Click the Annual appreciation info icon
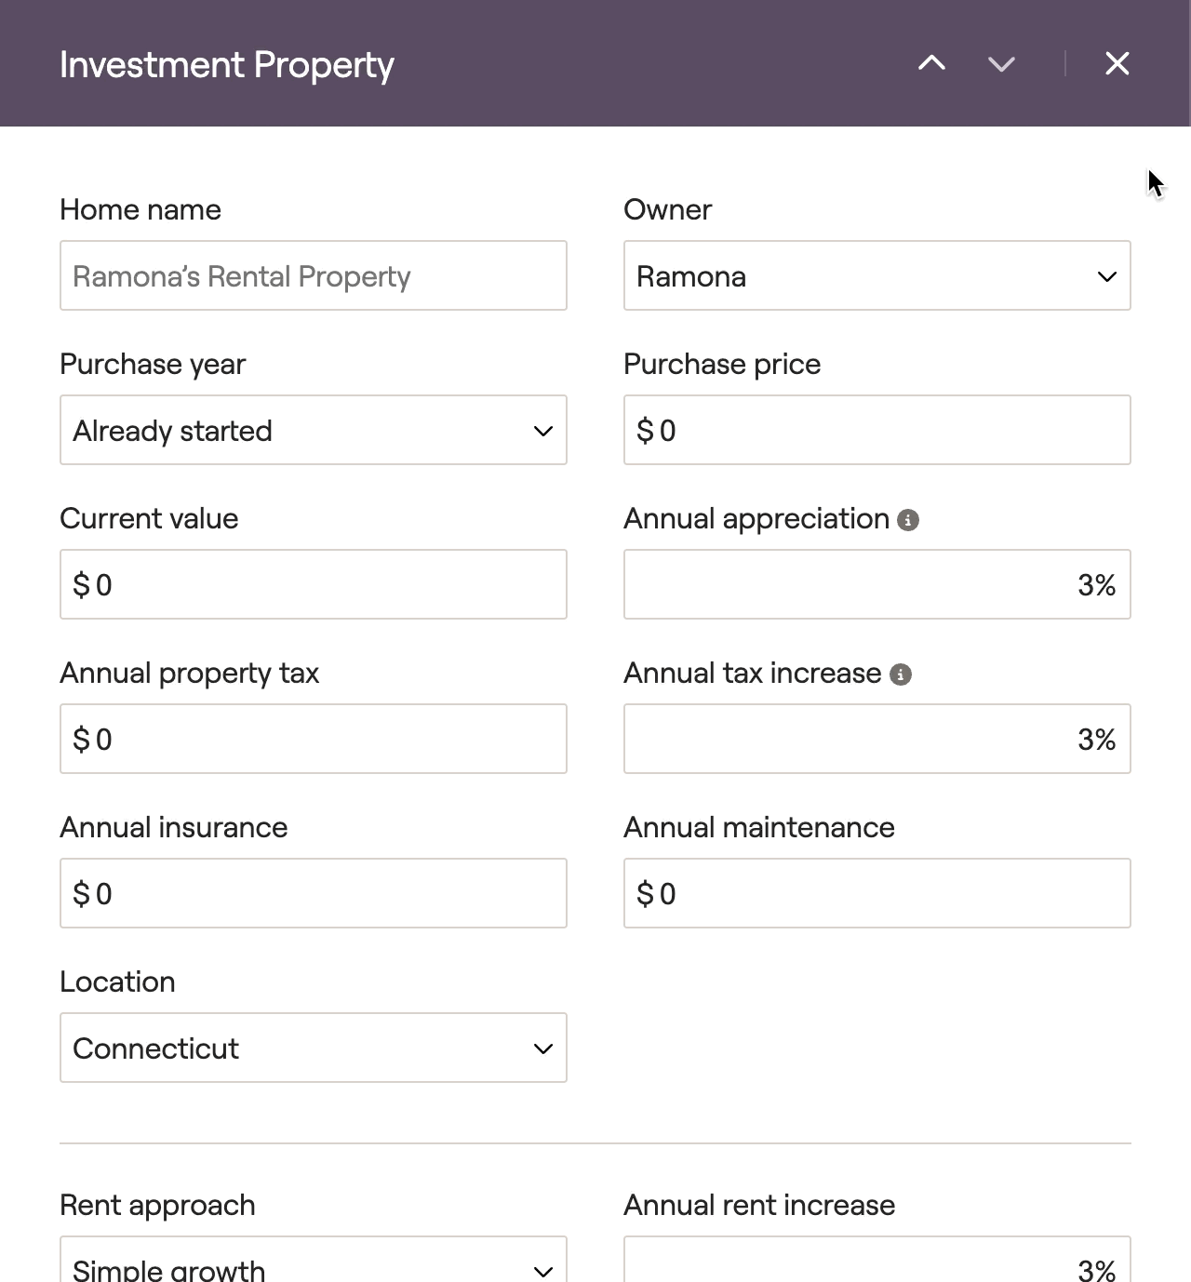 tap(908, 520)
